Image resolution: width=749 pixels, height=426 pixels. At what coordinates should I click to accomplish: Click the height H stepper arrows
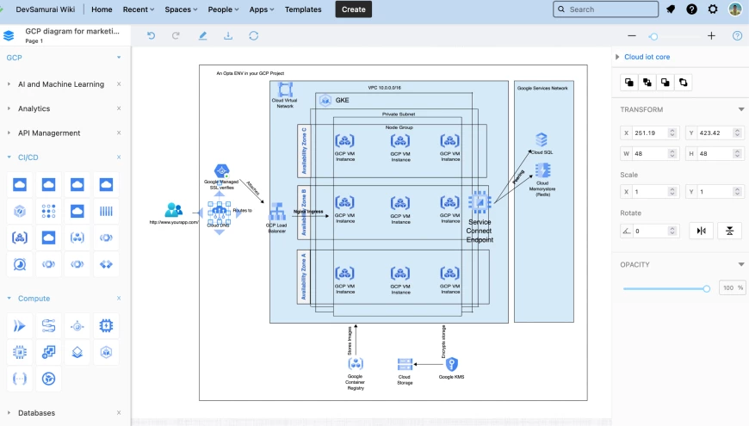pos(737,153)
